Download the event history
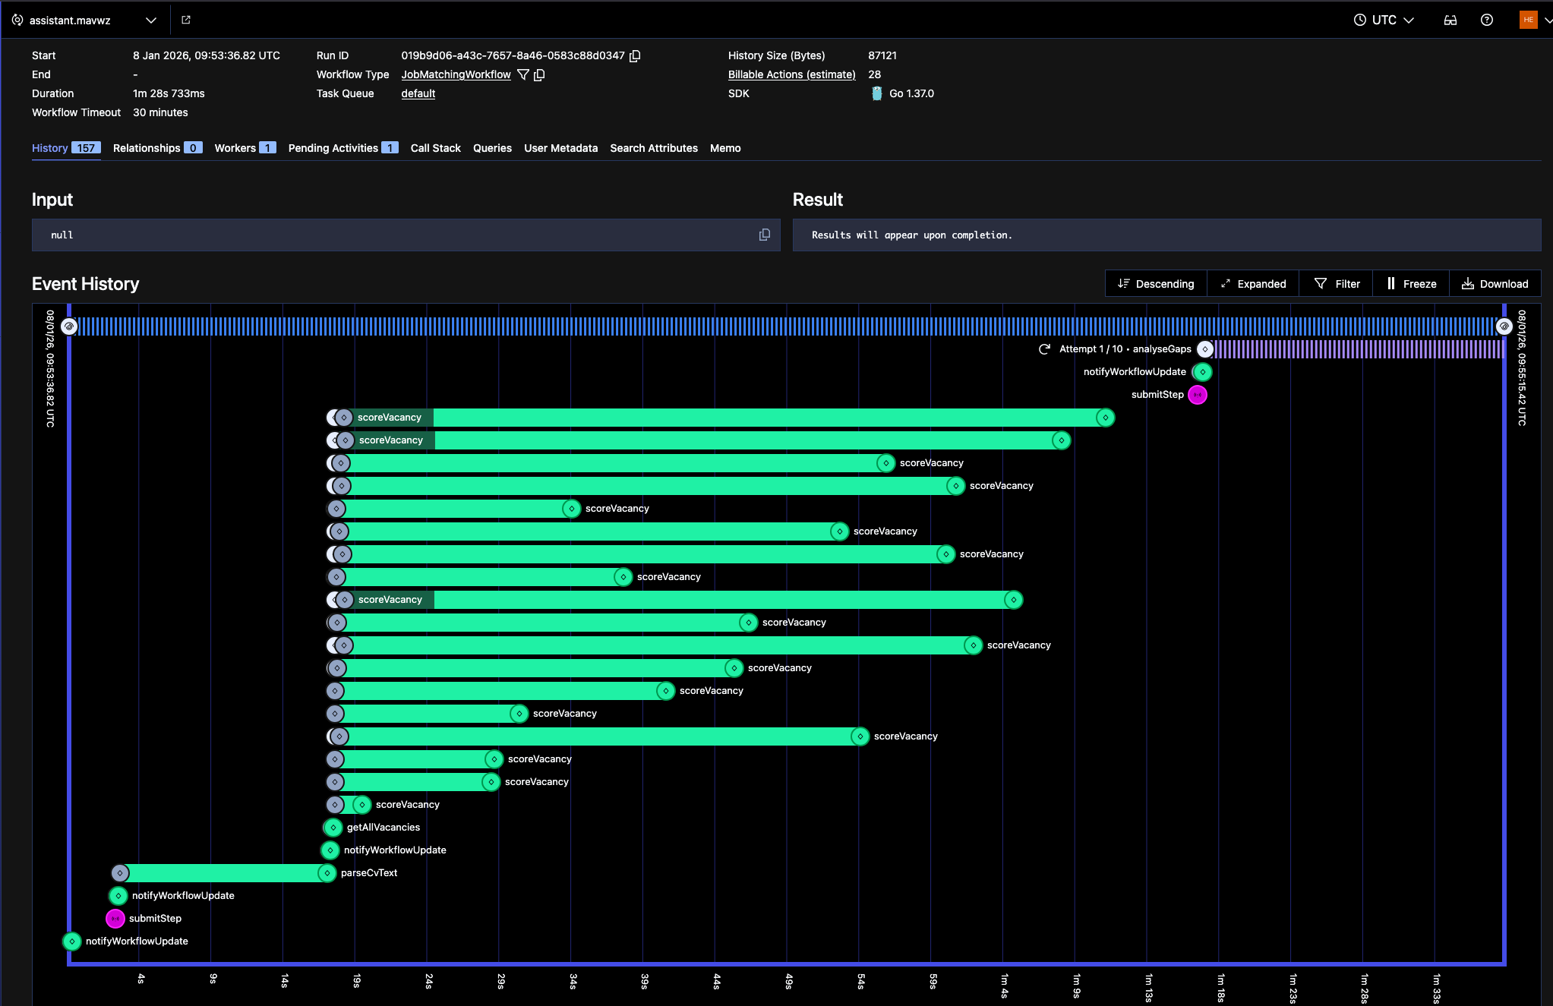 (1495, 283)
